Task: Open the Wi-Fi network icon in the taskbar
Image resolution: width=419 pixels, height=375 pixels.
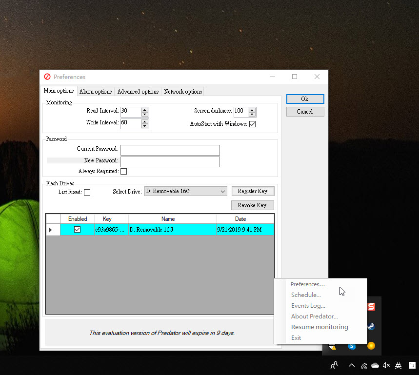Action: point(364,365)
